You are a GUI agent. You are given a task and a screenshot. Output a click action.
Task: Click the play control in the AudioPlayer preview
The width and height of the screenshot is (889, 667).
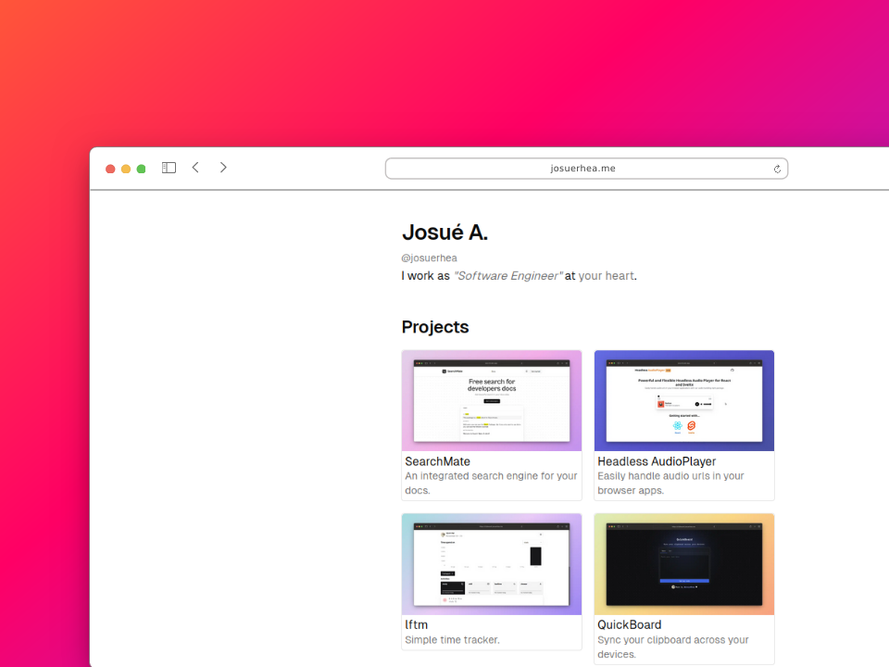696,404
